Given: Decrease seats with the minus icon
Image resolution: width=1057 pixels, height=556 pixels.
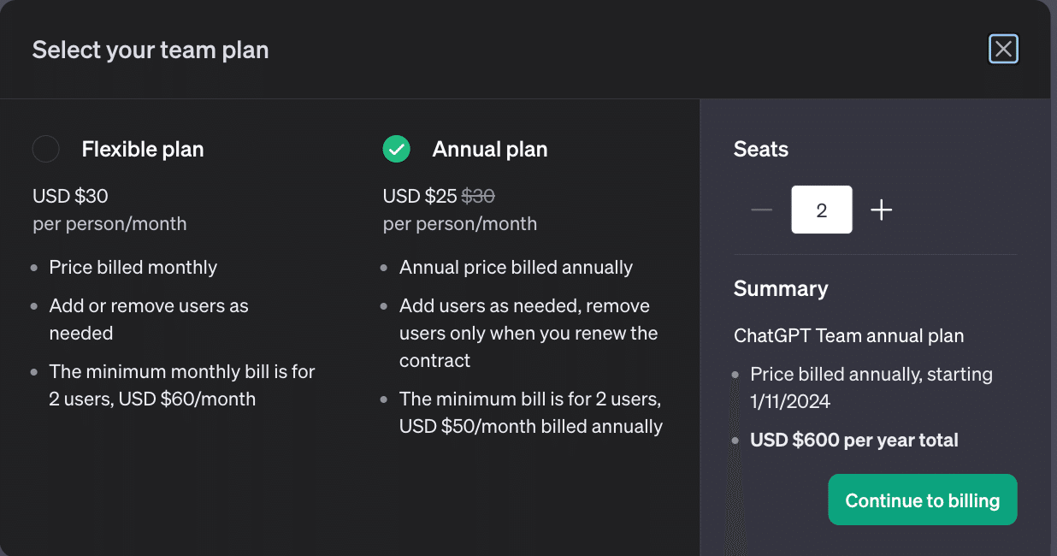Looking at the screenshot, I should [761, 210].
